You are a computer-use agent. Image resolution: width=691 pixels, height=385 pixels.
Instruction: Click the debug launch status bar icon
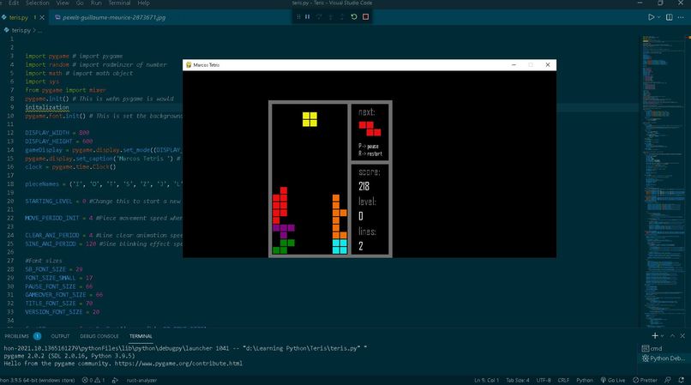click(x=115, y=380)
